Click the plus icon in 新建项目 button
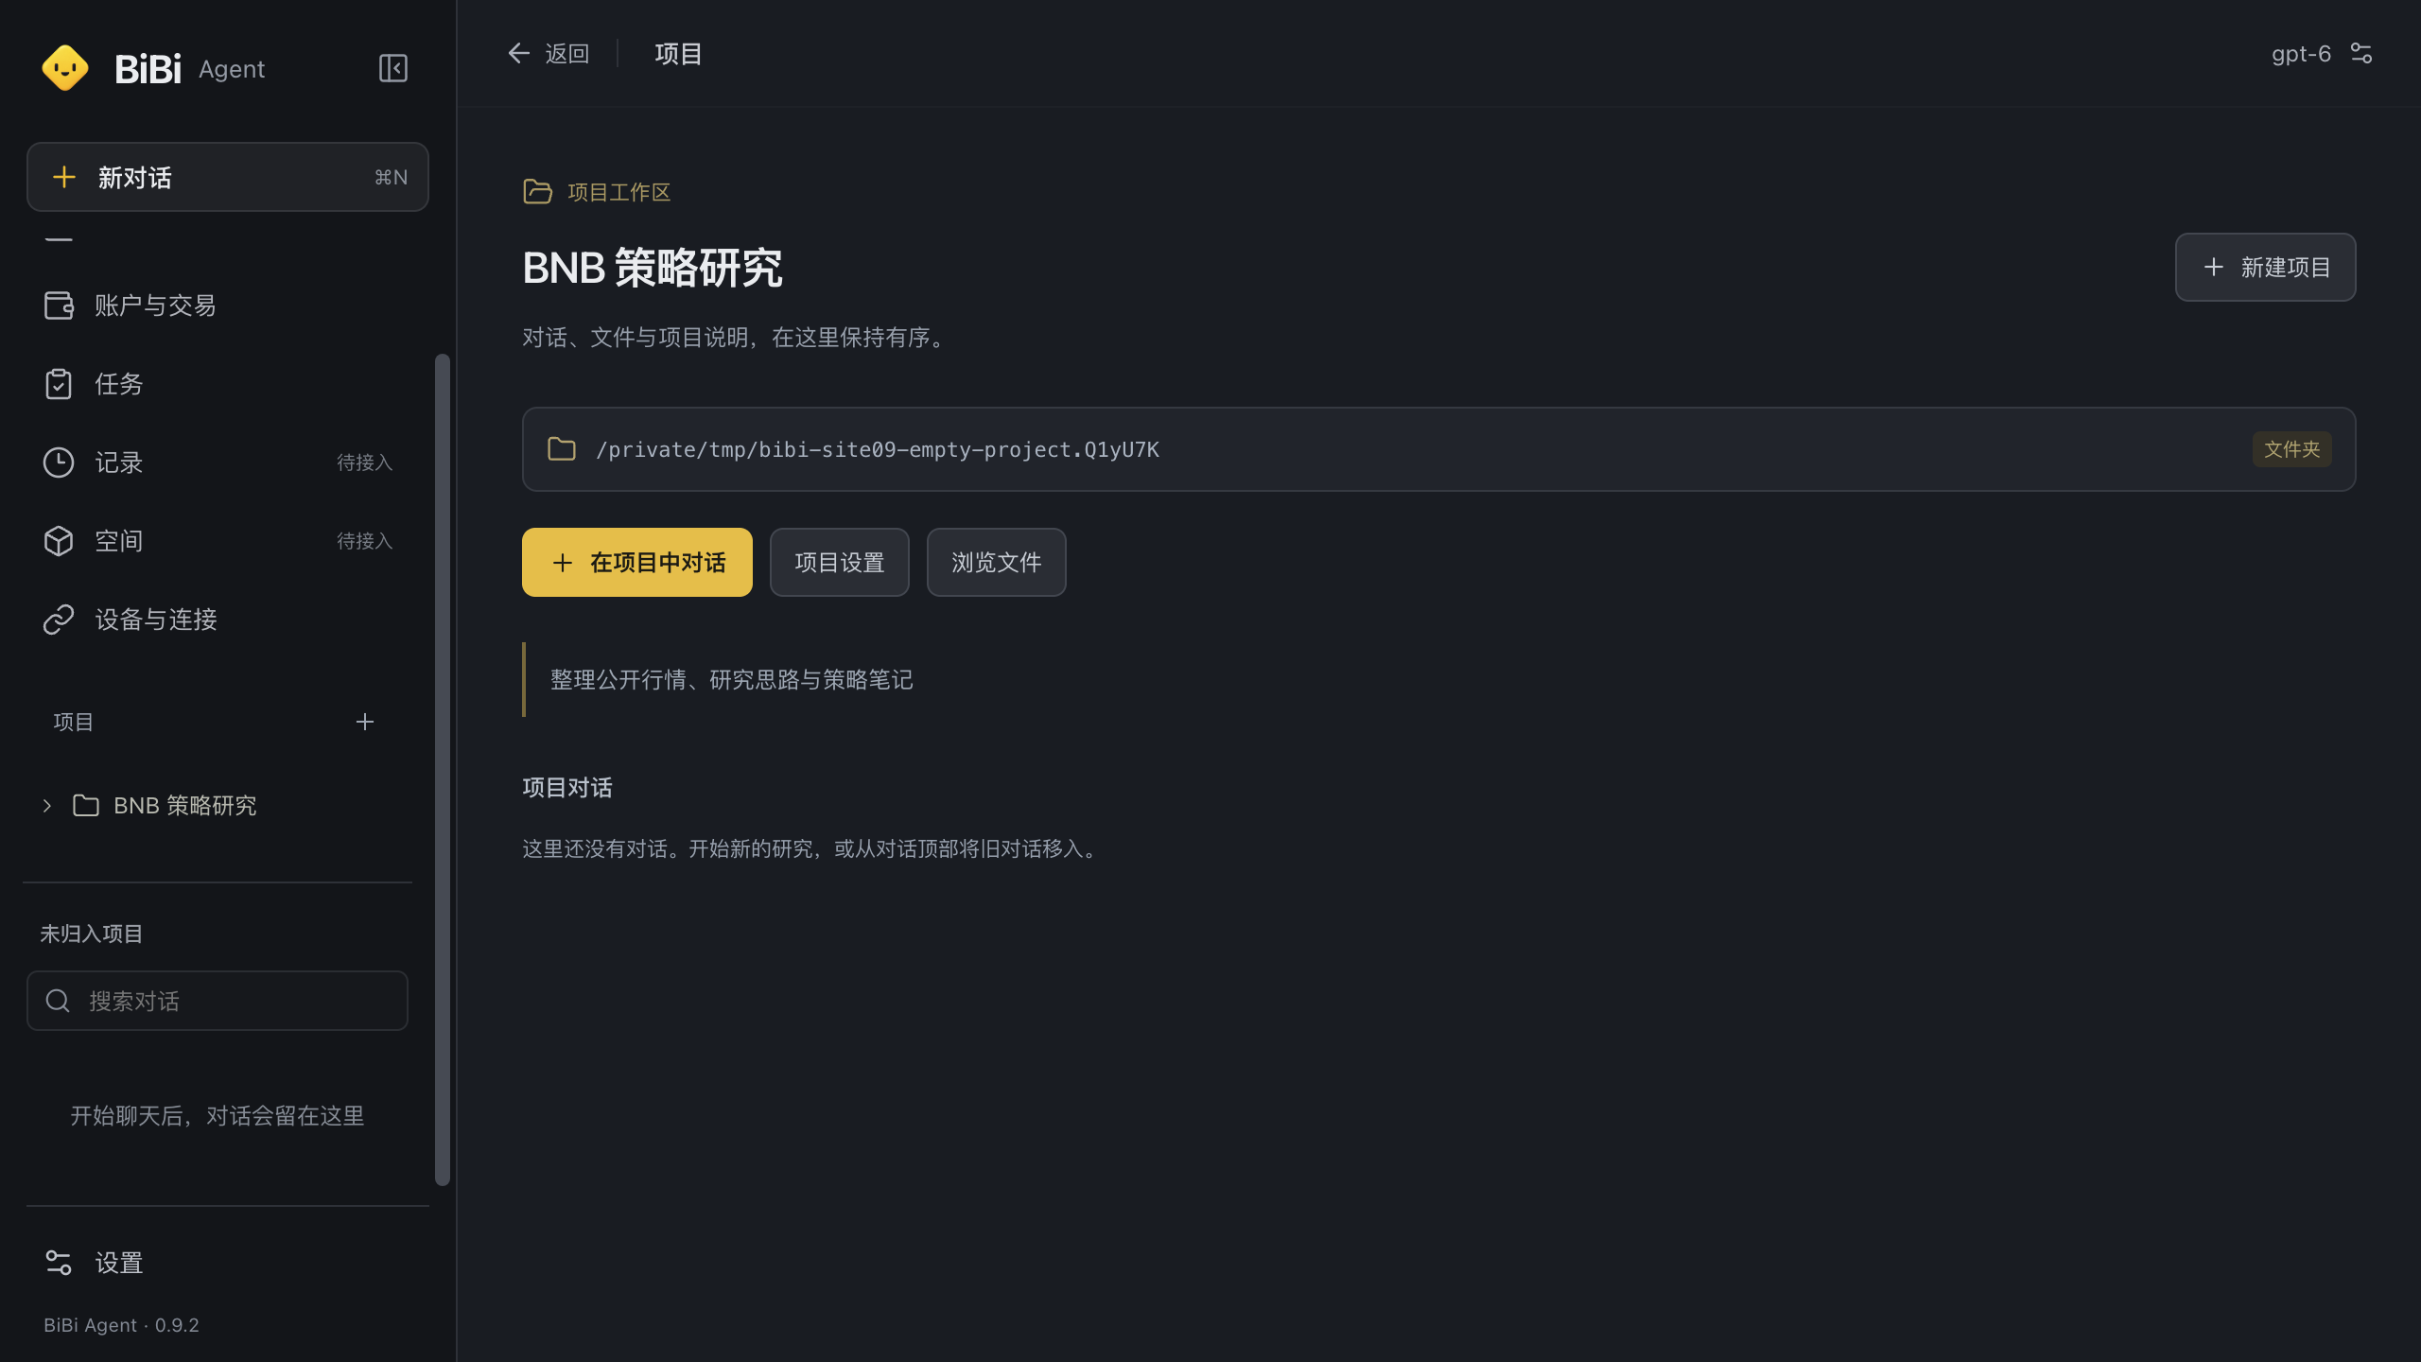The height and width of the screenshot is (1362, 2421). (2214, 268)
